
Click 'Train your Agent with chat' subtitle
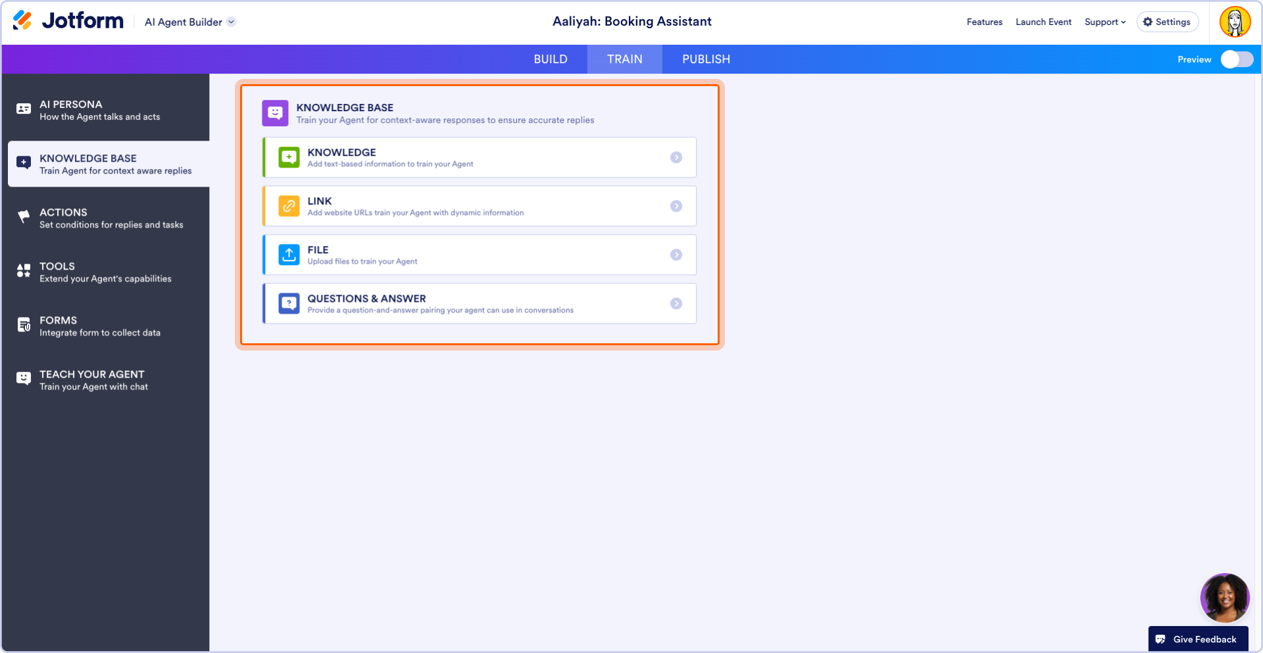(93, 386)
